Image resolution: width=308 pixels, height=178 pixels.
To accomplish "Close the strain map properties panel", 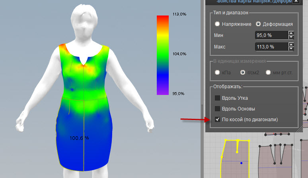I will coord(296,2).
